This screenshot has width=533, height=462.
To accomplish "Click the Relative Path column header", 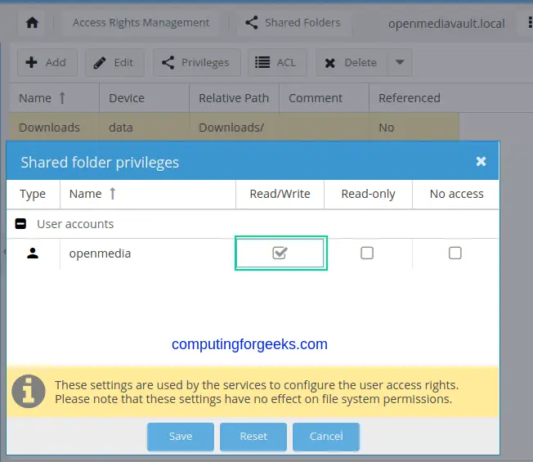I will [x=234, y=98].
